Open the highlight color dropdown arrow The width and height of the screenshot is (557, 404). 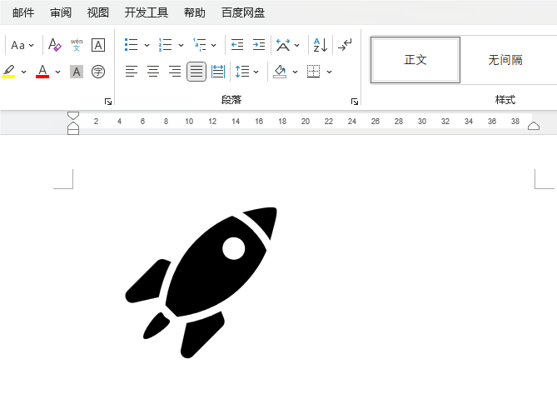[x=24, y=72]
